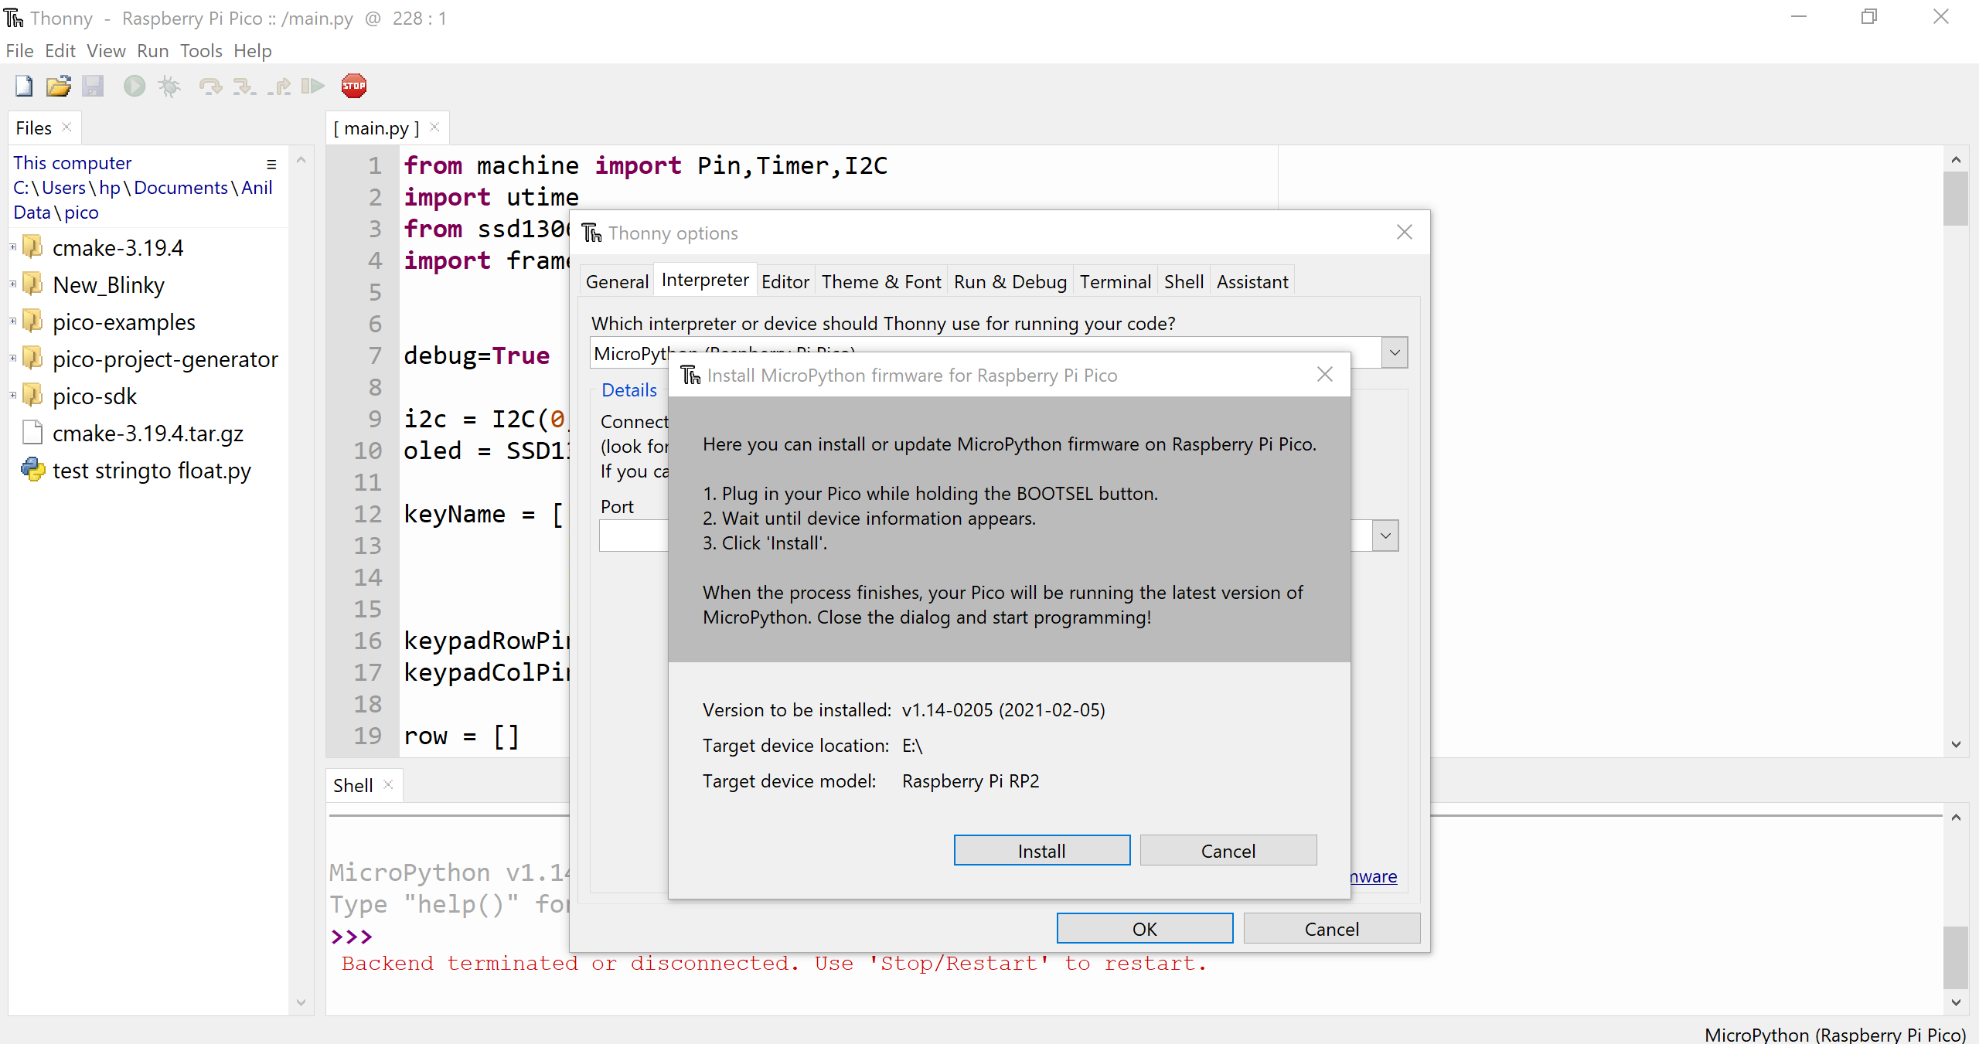This screenshot has height=1044, width=1979.
Task: Open the Port selection dropdown
Action: [1385, 535]
